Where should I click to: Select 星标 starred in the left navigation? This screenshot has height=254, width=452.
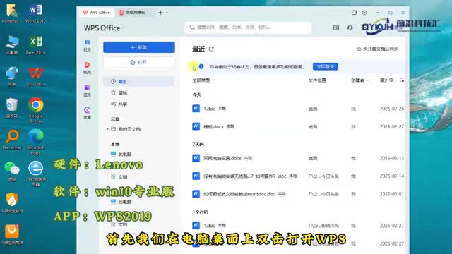pos(139,92)
